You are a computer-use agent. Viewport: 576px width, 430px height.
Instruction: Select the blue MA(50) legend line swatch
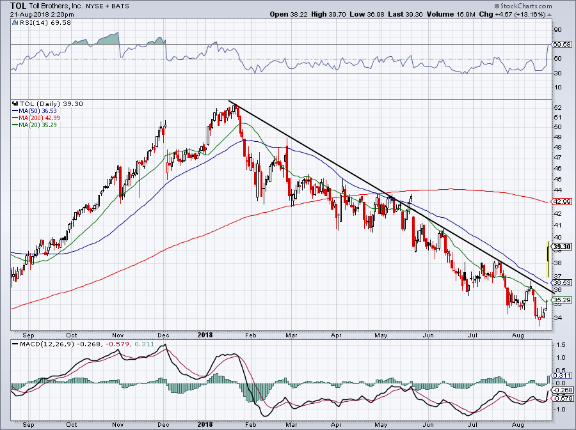[x=15, y=111]
